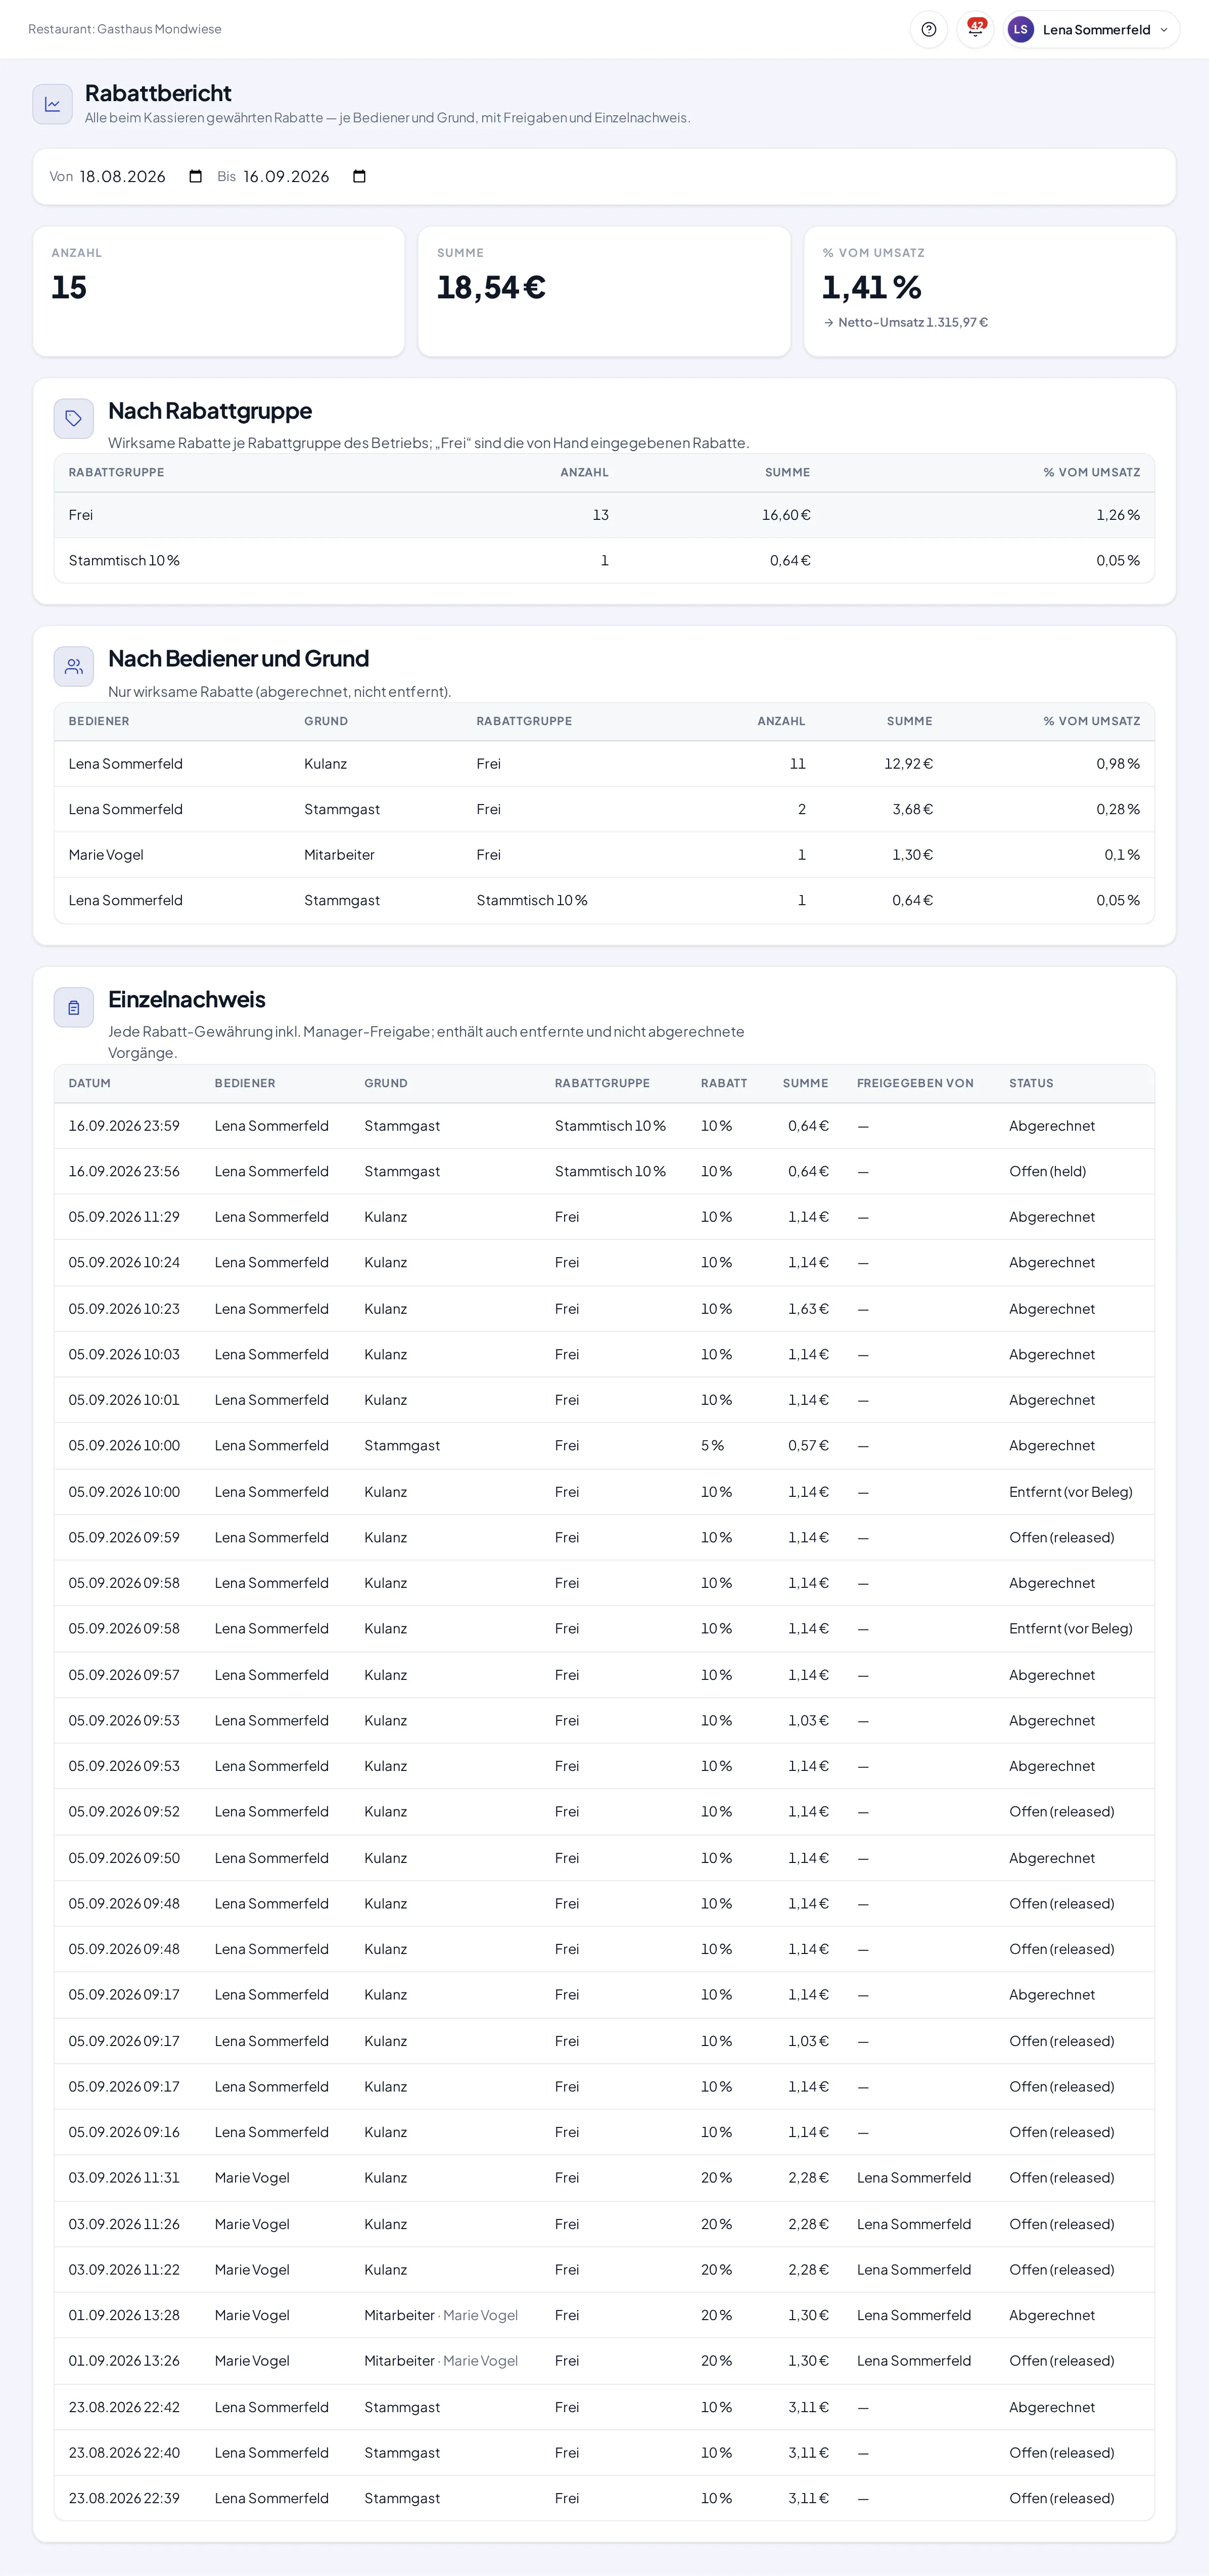
Task: Click the people icon beside Nach Bediener und Grund
Action: pos(74,666)
